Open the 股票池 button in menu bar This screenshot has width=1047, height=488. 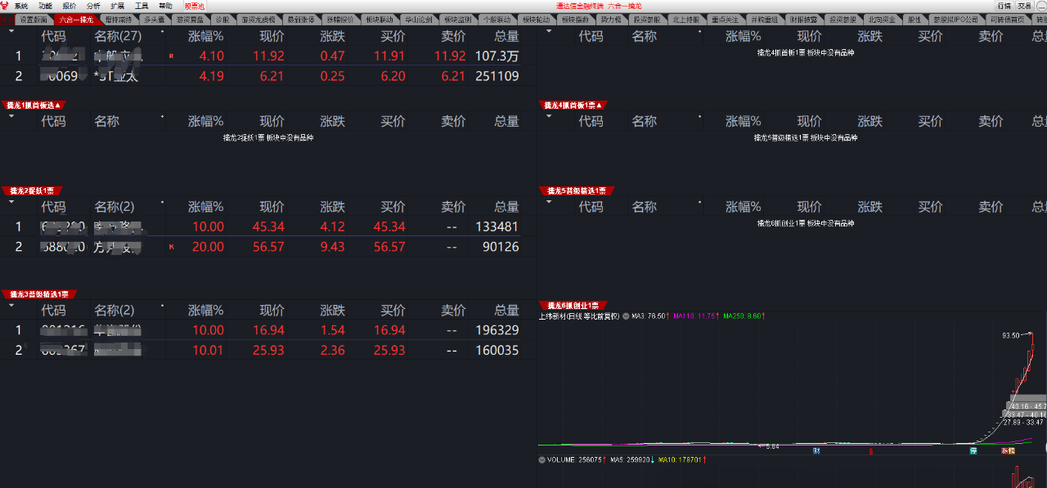(x=194, y=6)
